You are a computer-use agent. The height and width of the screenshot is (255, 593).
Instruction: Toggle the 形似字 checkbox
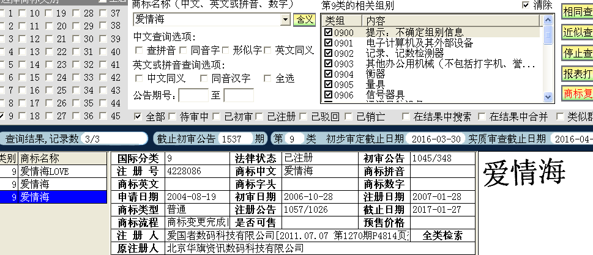click(x=226, y=50)
